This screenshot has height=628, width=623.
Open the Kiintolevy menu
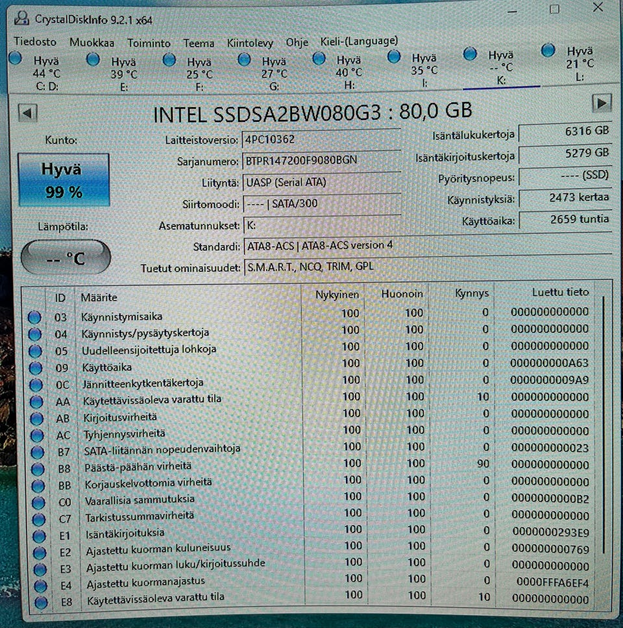tap(250, 43)
